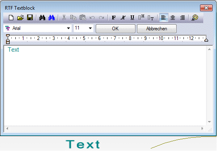Click the Copy icon in toolbar
The width and height of the screenshot is (217, 151).
(73, 18)
